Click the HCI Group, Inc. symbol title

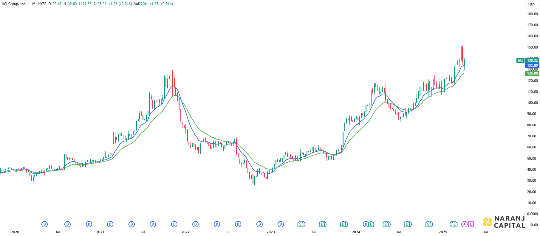tap(14, 4)
